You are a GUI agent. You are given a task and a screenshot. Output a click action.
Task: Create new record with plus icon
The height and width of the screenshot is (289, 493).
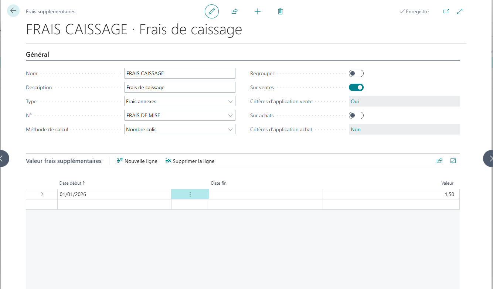tap(258, 11)
